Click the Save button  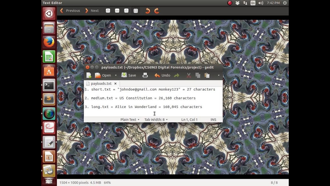(x=129, y=75)
